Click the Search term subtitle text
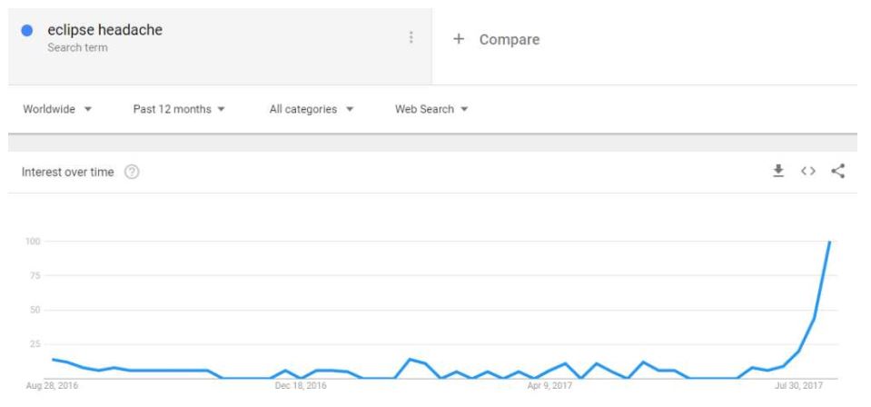Viewport: 871px width, 407px height. point(78,47)
